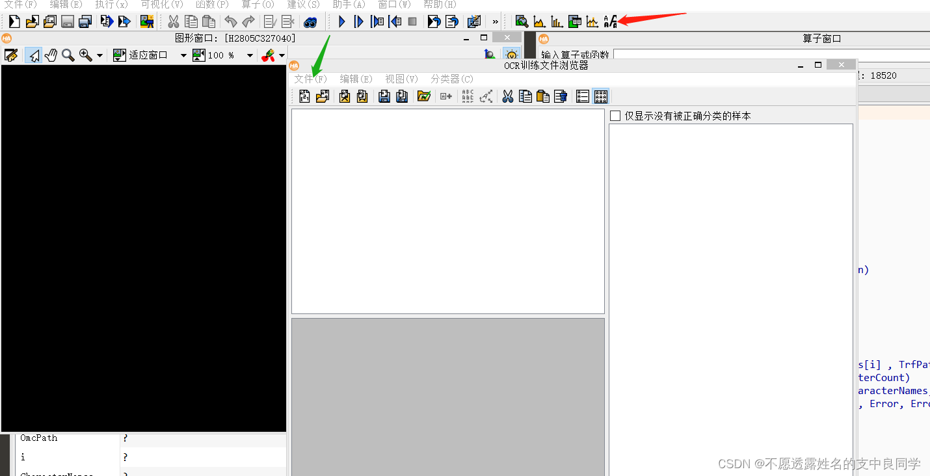The width and height of the screenshot is (930, 476).
Task: Open main 算子(O) menu
Action: coord(258,5)
